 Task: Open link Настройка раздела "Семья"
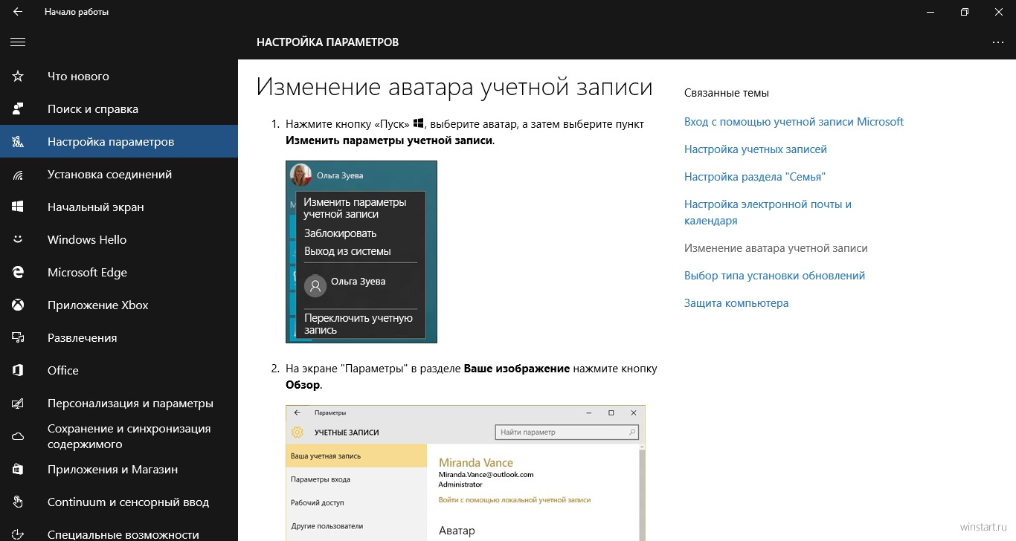(x=755, y=177)
